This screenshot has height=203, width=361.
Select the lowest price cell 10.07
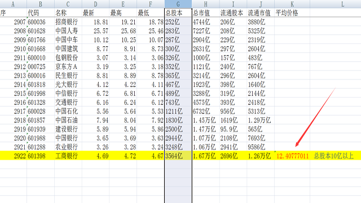tap(151, 40)
